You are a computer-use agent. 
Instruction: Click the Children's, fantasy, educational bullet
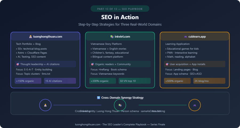pyautogui.click(x=110, y=53)
